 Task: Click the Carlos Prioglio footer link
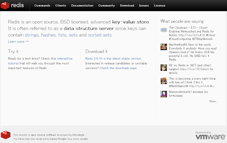58,139
